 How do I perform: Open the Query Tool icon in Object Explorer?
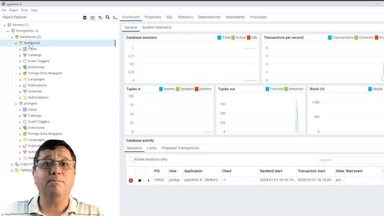pyautogui.click(x=85, y=17)
